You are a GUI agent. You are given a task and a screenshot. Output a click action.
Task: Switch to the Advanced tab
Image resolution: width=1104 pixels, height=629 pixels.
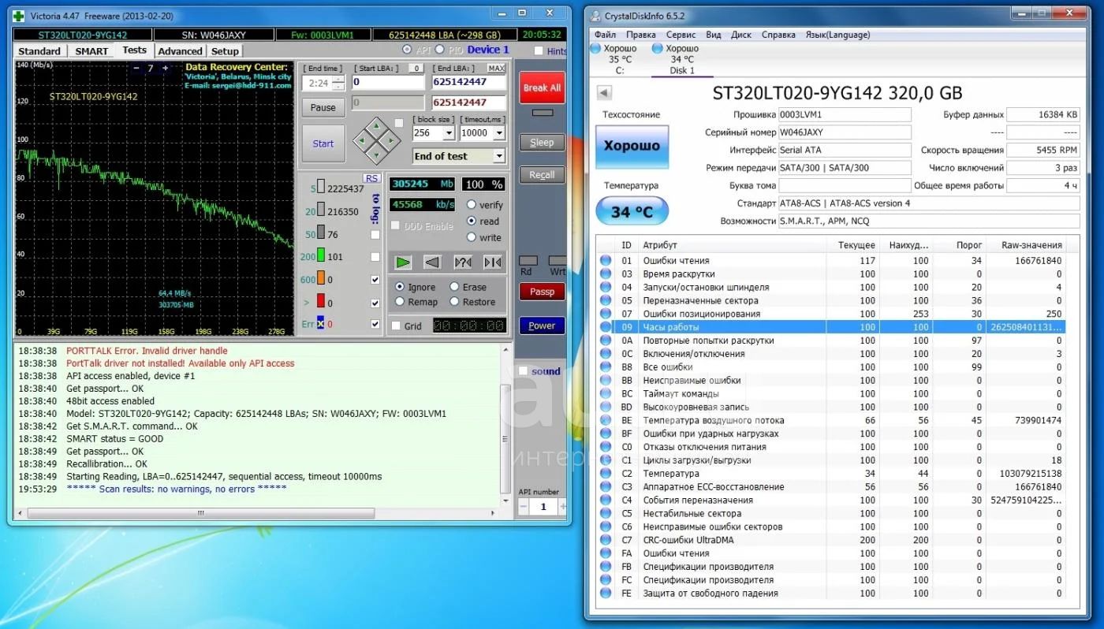(x=180, y=51)
